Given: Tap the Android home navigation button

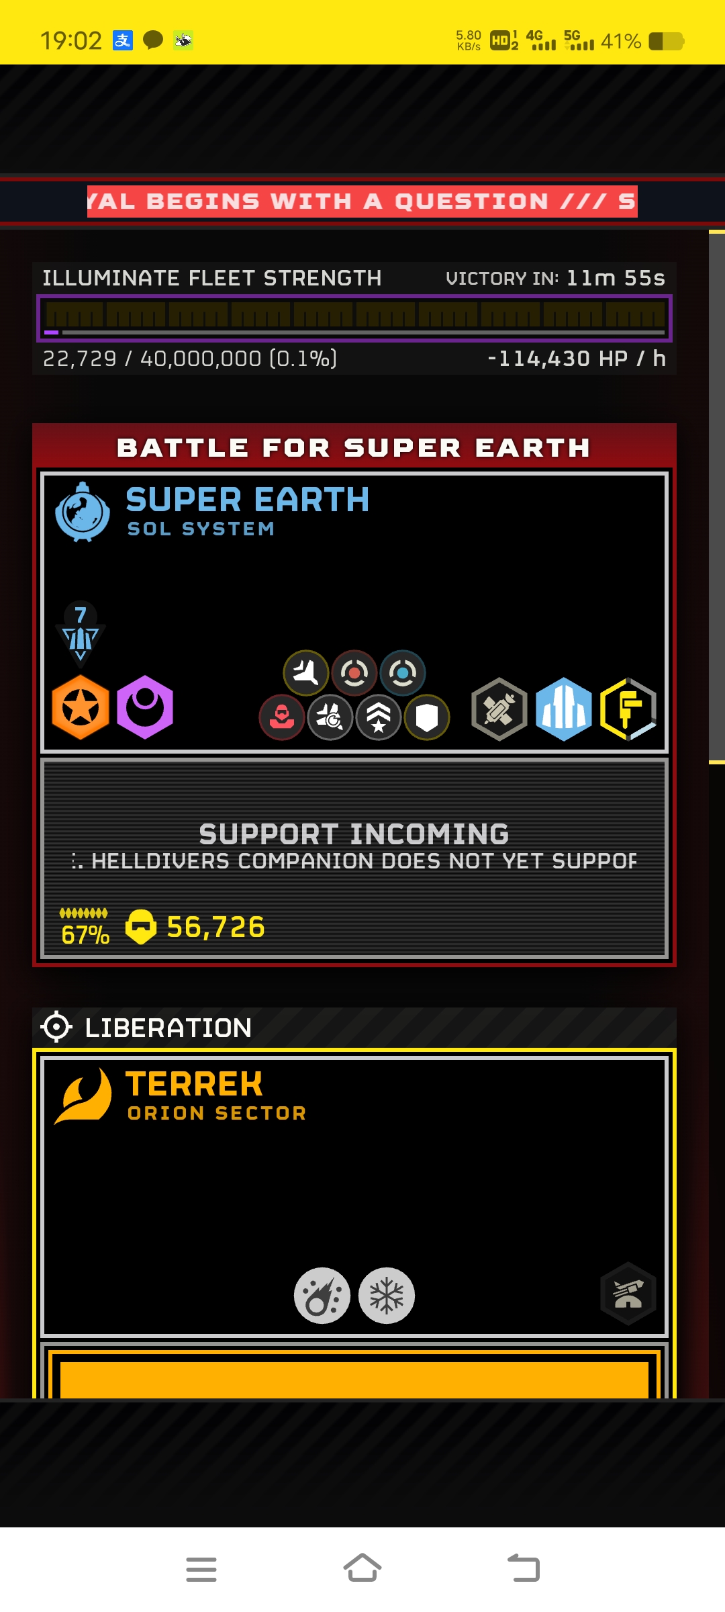Looking at the screenshot, I should pos(362,1569).
